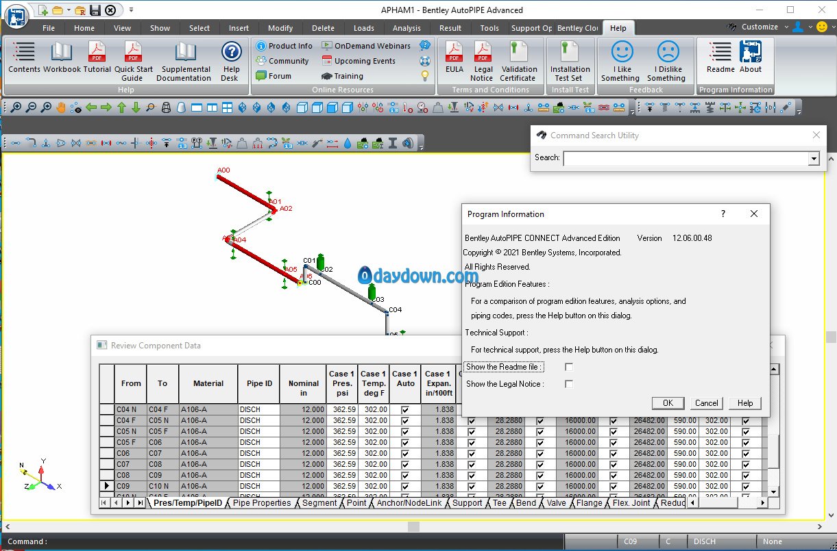Image resolution: width=837 pixels, height=551 pixels.
Task: Open the Customize dropdown menu
Action: pos(760,27)
